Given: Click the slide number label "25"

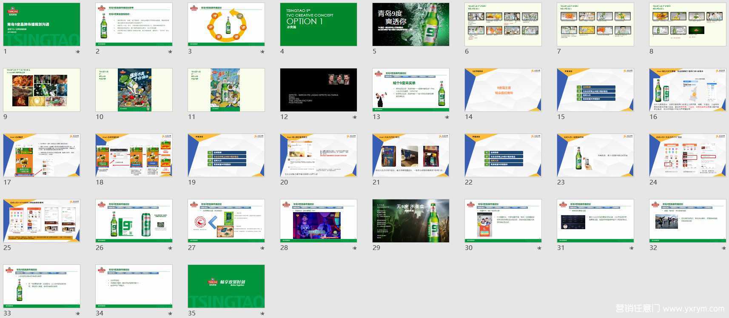Looking at the screenshot, I should (x=7, y=248).
